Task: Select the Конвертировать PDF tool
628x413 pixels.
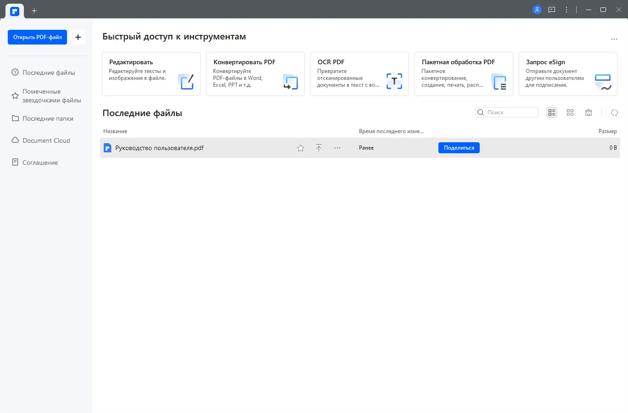Action: (x=255, y=73)
